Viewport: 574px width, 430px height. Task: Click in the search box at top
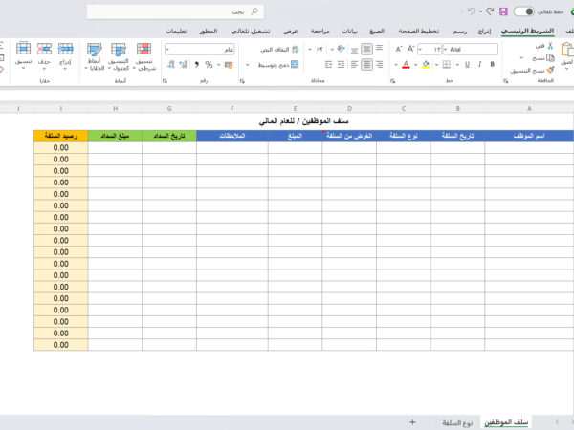191,11
